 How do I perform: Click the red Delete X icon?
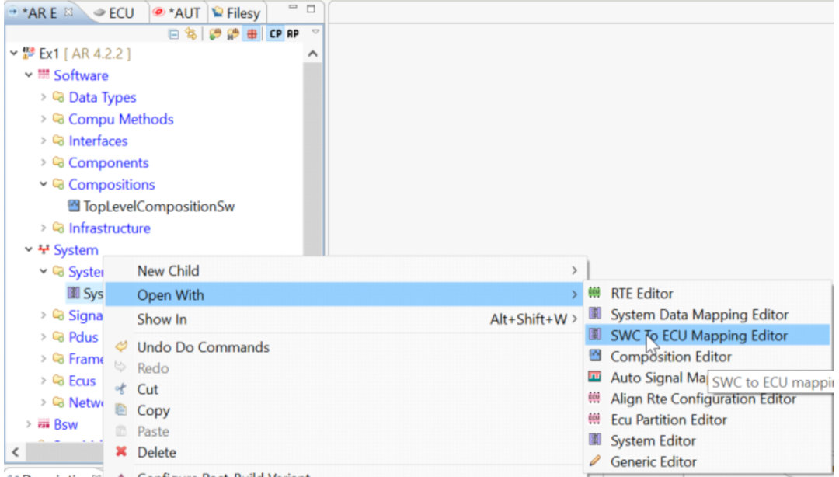(121, 452)
